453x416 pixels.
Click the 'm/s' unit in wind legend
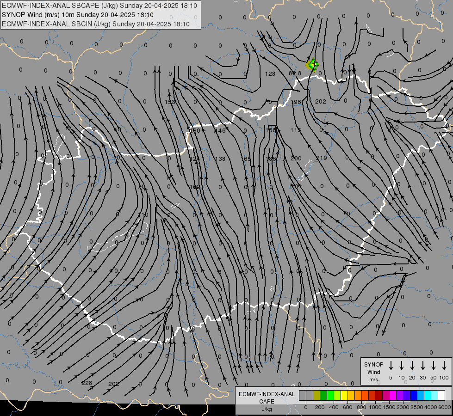tap(373, 379)
